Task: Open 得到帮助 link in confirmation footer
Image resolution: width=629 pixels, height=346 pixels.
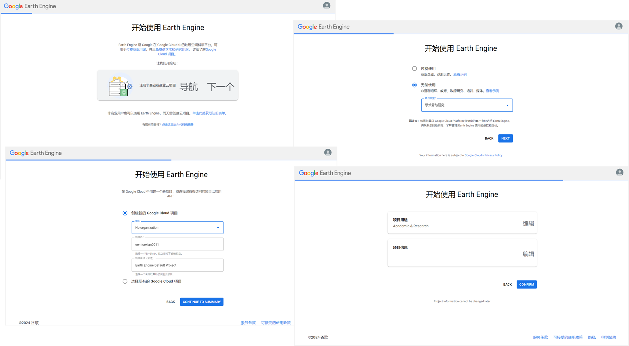Action: [x=609, y=337]
